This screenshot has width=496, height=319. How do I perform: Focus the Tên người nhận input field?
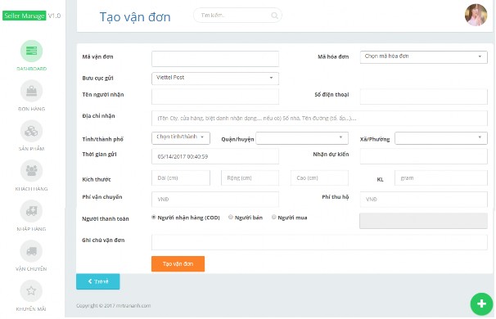tap(215, 97)
